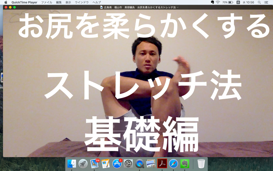Open Notification Center list icon

(x=266, y=2)
